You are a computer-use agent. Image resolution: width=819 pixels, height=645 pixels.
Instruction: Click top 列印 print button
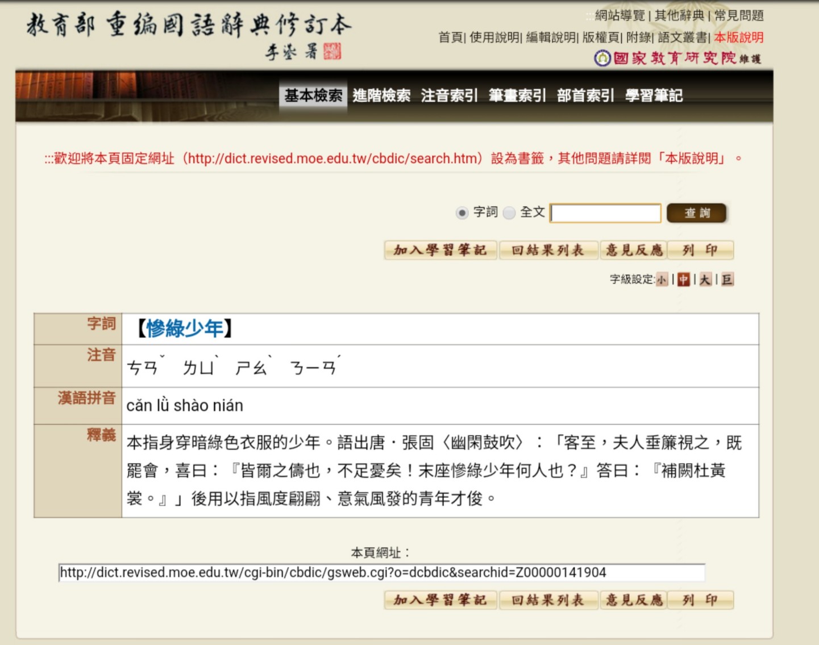(700, 250)
